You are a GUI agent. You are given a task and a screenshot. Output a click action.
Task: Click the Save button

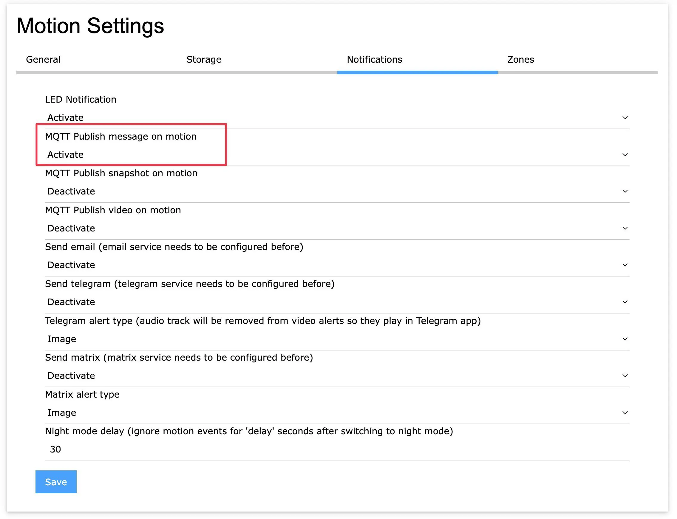pyautogui.click(x=56, y=482)
